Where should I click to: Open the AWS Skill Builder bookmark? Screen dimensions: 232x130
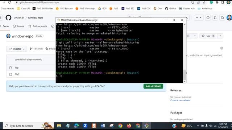pos(43,9)
